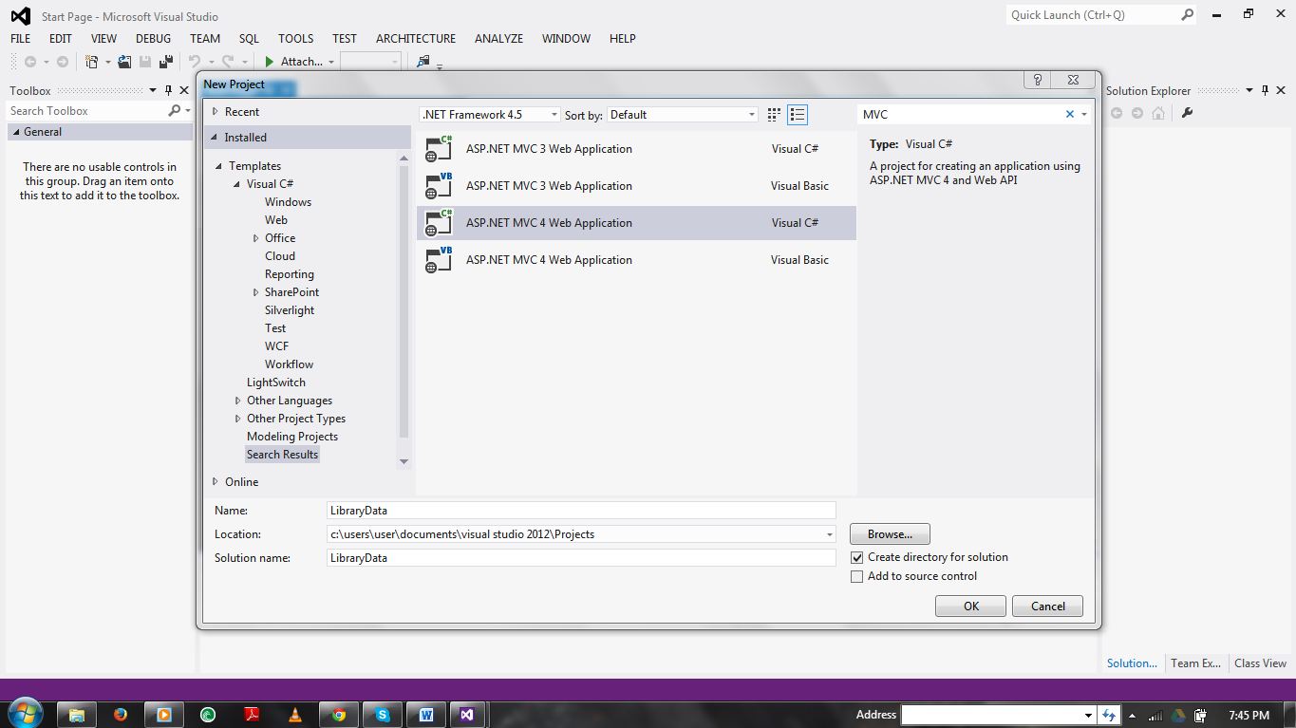Clear the MVC search with X icon

point(1070,114)
